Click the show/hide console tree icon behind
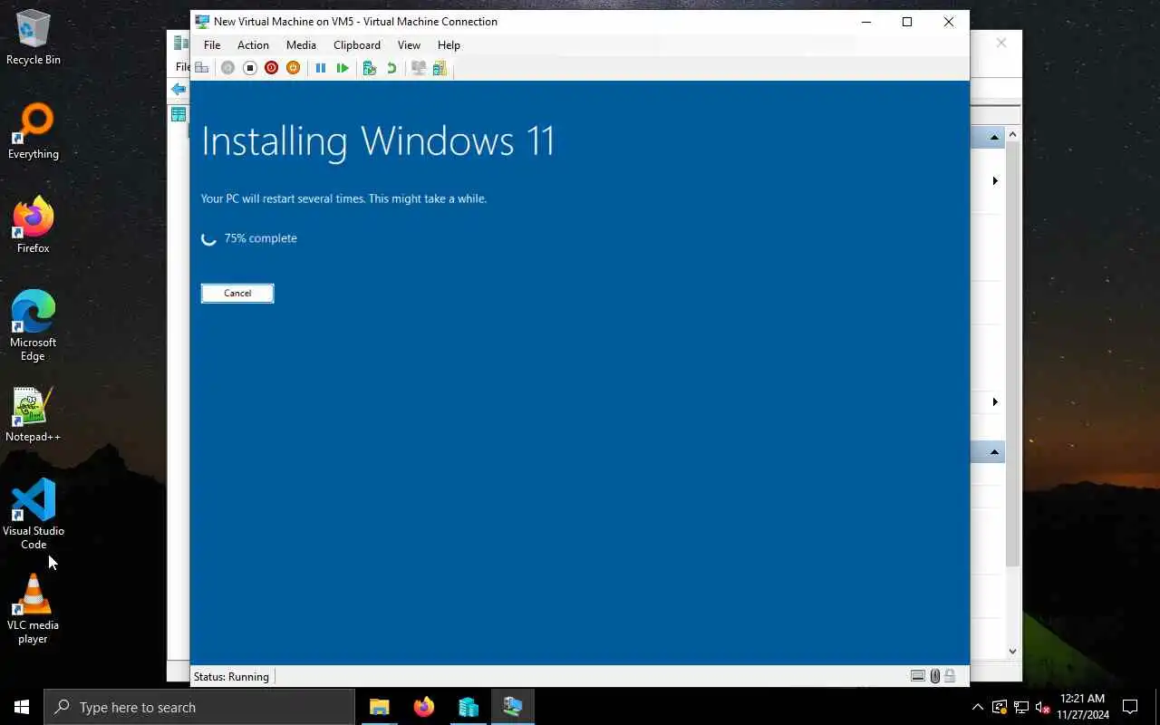 tap(179, 114)
